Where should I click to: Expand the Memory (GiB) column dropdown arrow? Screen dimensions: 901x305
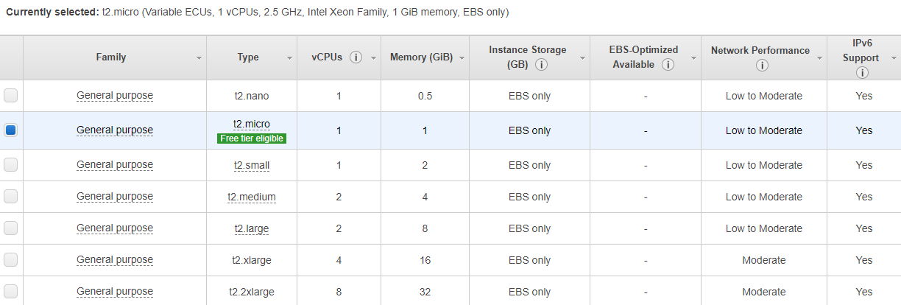click(x=461, y=58)
